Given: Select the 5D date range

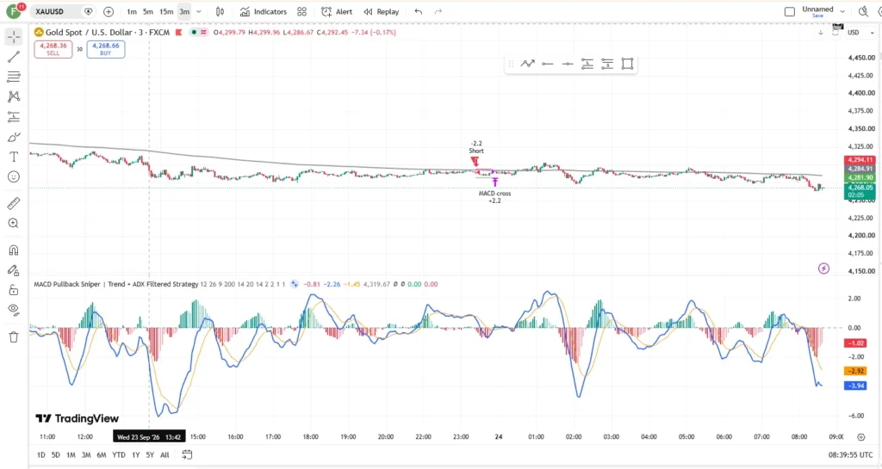Looking at the screenshot, I should coord(56,455).
